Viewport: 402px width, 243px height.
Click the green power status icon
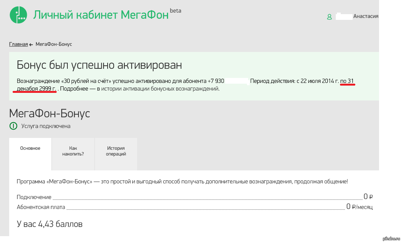pos(13,126)
